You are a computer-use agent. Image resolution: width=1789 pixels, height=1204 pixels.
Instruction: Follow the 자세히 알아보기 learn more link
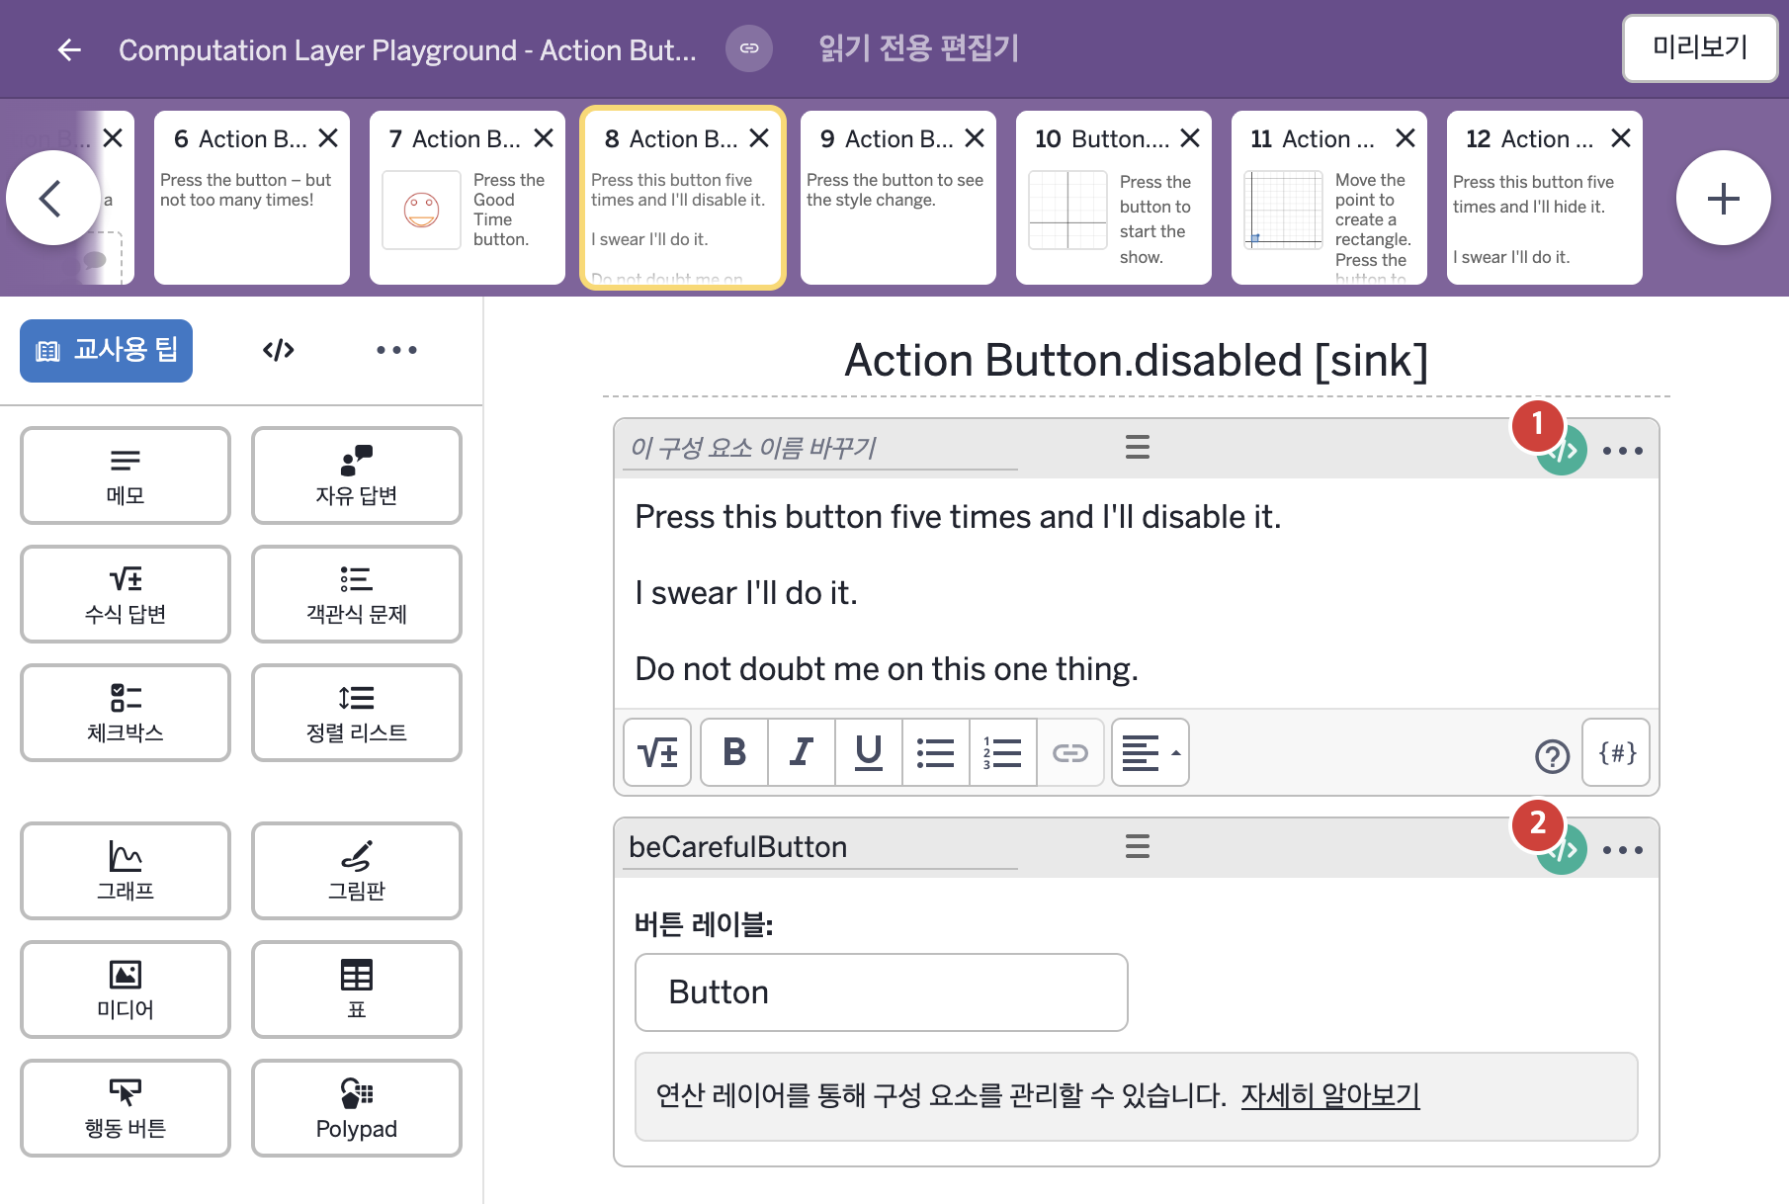tap(1330, 1095)
